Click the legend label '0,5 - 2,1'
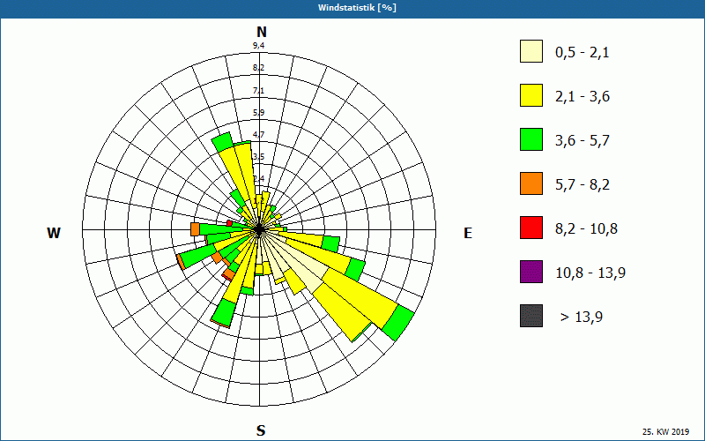Viewport: 705px width, 441px height. [583, 53]
